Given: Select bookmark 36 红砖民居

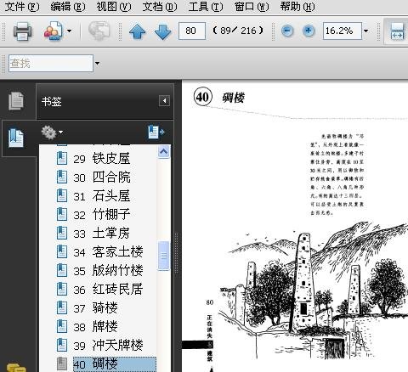Looking at the screenshot, I should [x=108, y=290].
